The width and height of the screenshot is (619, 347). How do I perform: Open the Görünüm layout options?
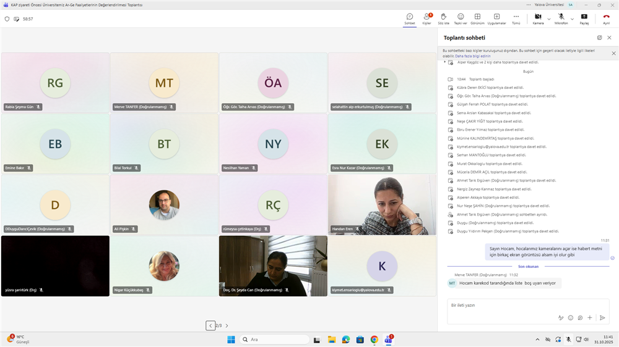[477, 17]
